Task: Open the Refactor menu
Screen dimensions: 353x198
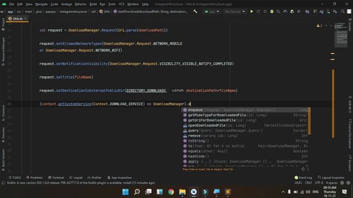Action: pos(81,4)
